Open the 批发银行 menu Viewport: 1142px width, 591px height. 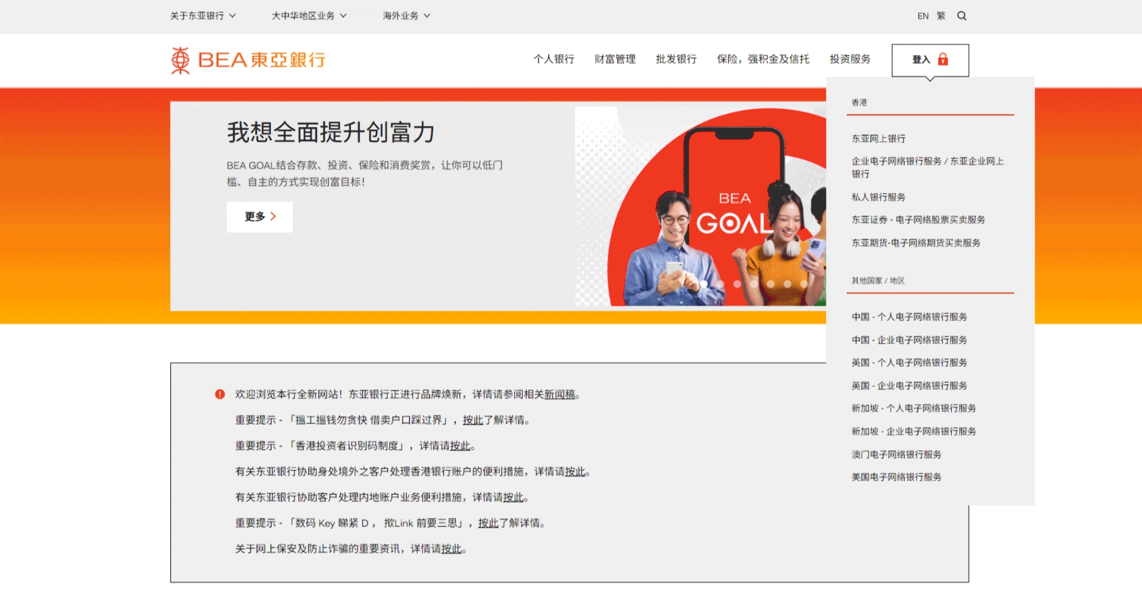(x=676, y=59)
